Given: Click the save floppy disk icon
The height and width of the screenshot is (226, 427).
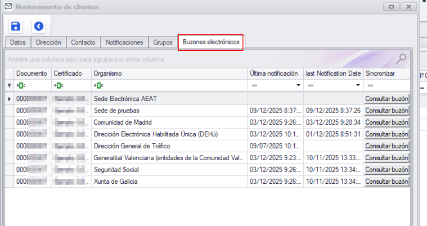Looking at the screenshot, I should (16, 27).
